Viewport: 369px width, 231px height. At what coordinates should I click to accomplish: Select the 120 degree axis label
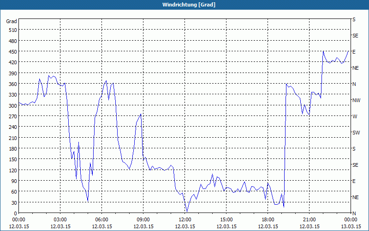coord(13,170)
